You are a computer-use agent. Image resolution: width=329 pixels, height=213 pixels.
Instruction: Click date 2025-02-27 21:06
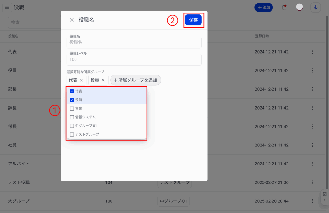click(271, 182)
